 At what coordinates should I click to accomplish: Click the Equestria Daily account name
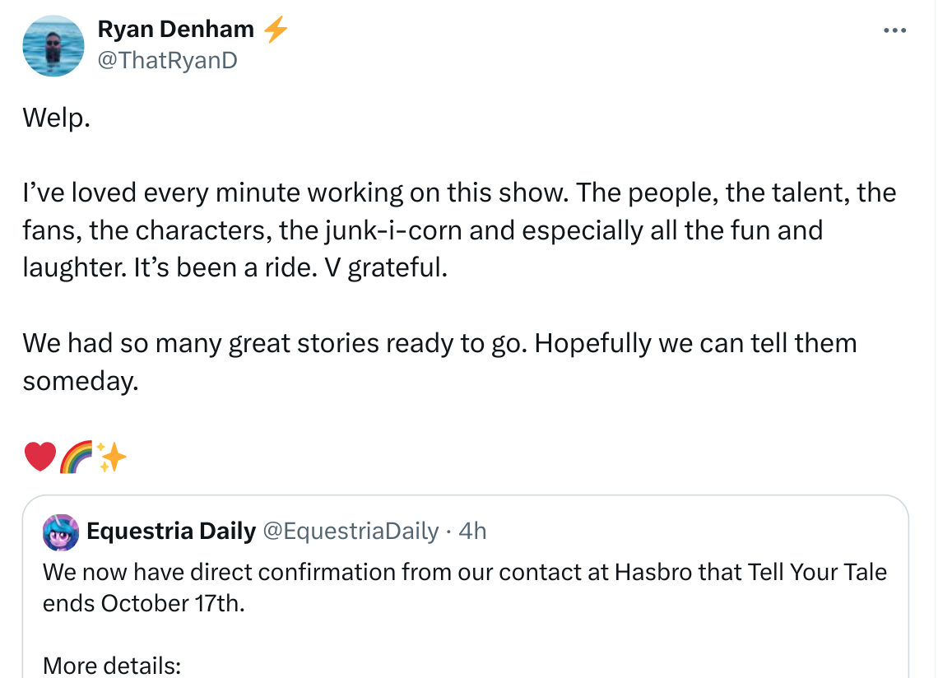pos(171,532)
